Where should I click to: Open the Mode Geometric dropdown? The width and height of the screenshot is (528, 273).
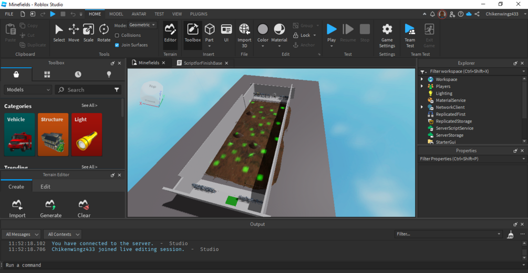[142, 25]
